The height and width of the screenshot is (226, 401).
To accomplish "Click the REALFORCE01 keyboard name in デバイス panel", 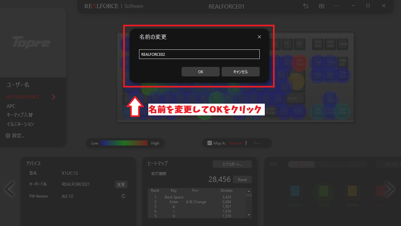I will (x=76, y=184).
